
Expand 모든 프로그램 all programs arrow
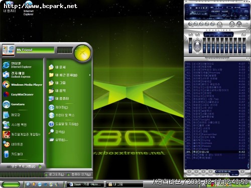(40, 166)
